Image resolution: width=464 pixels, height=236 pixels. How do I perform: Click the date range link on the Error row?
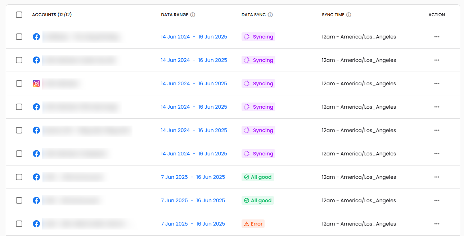[x=193, y=224]
